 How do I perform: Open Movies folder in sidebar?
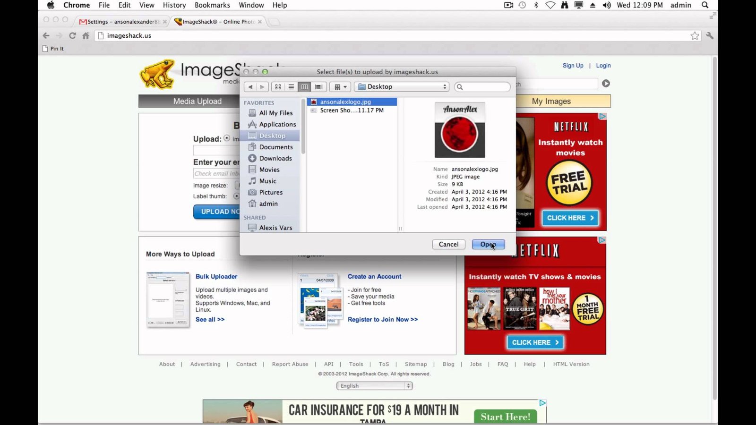coord(270,170)
